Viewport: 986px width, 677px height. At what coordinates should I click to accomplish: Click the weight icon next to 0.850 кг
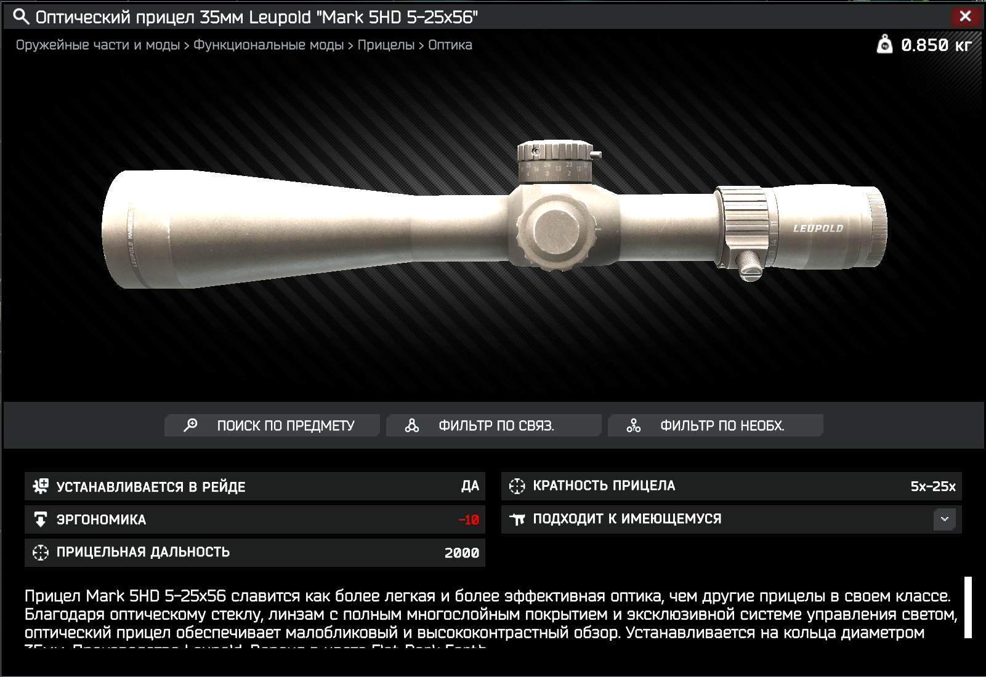pos(884,44)
